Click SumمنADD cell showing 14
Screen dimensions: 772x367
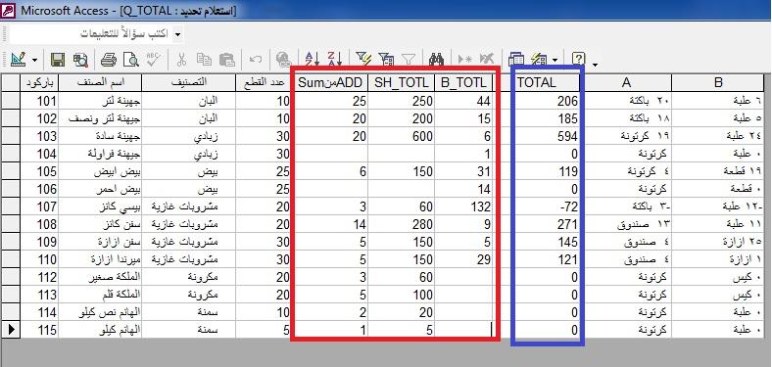330,224
